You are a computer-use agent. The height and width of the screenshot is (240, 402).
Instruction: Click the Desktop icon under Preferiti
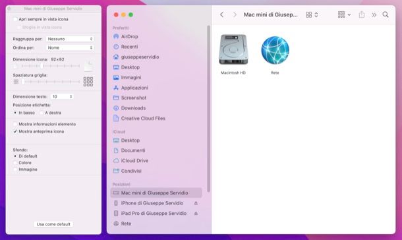coord(116,67)
